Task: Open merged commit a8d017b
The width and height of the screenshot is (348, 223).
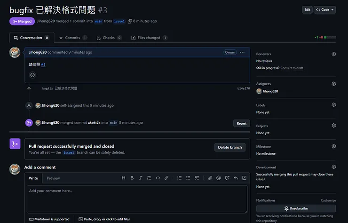Action: click(x=94, y=123)
